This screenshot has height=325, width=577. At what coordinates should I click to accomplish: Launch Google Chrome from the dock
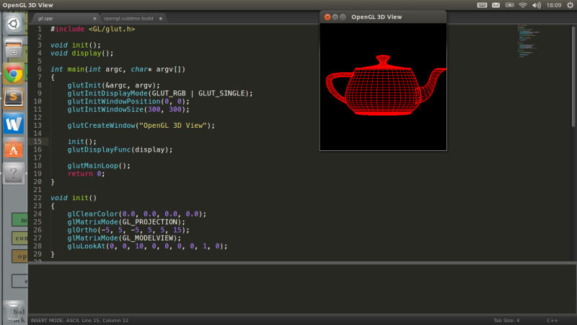pos(13,74)
